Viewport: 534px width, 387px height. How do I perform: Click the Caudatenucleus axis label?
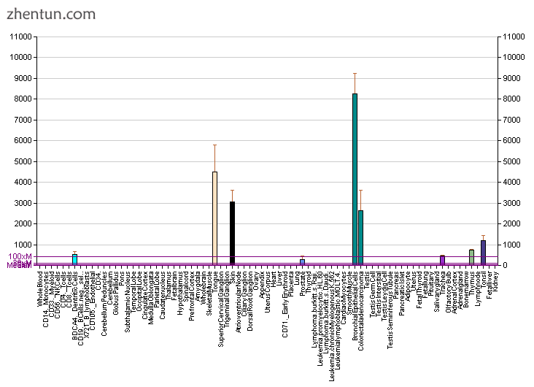[163, 295]
